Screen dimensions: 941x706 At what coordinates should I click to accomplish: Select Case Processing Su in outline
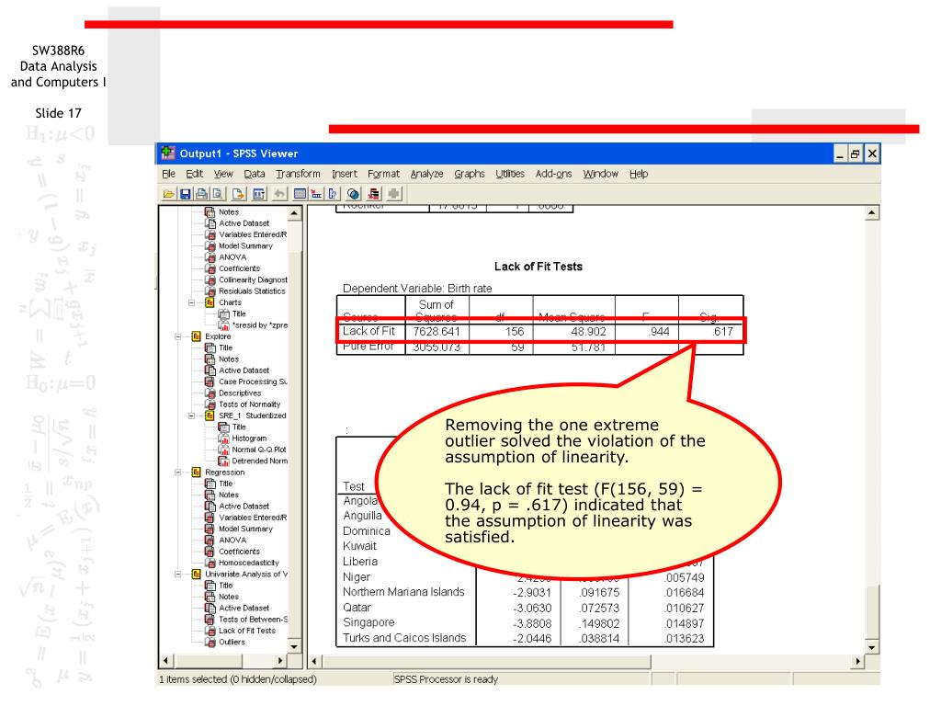coord(253,381)
